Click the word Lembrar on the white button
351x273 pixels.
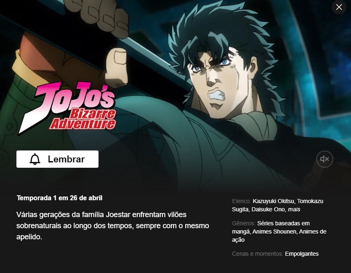pos(66,159)
